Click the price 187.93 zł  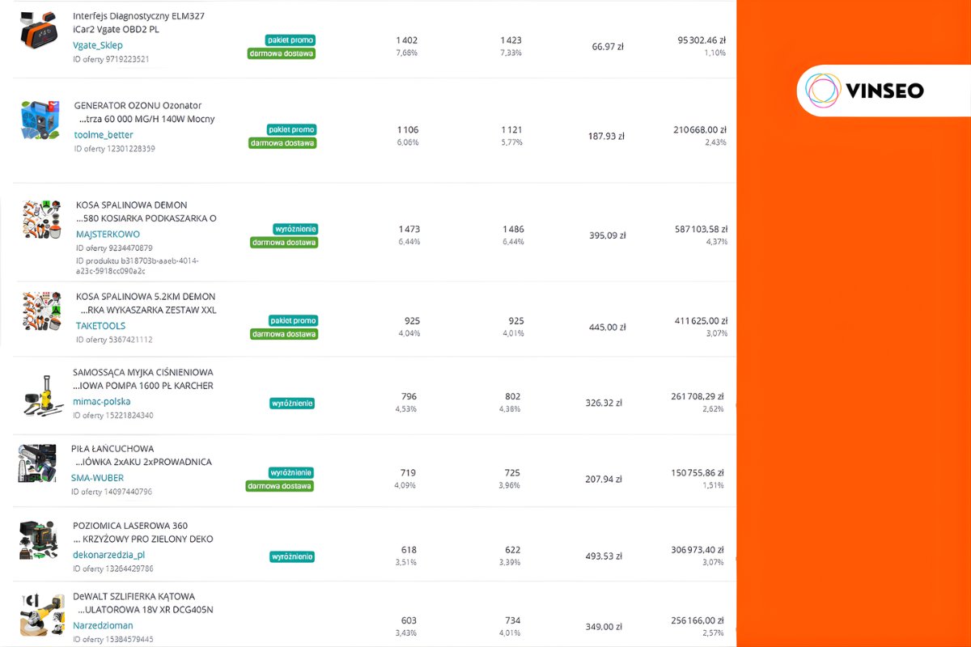point(606,137)
